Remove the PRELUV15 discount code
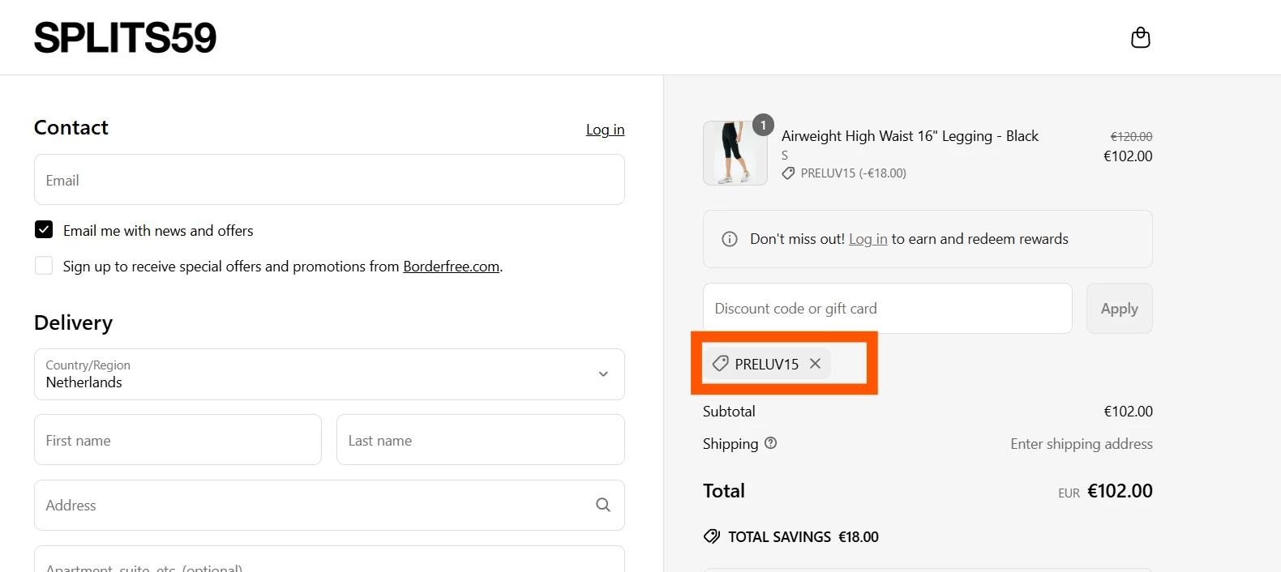 pyautogui.click(x=815, y=364)
